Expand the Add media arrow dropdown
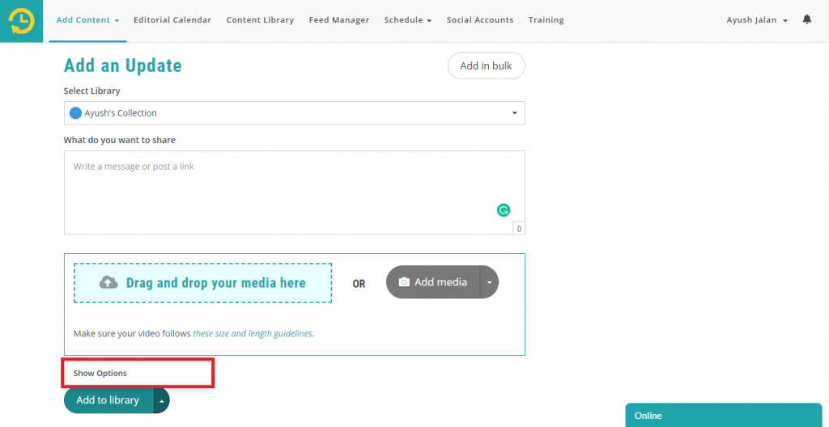829x427 pixels. tap(490, 282)
